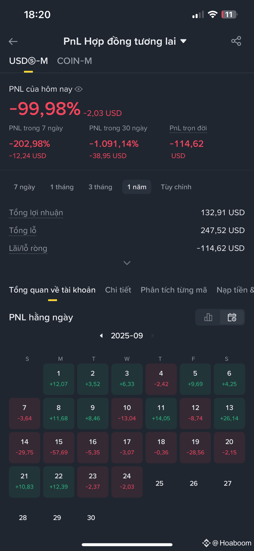Open Tùy chỉnh custom range
The width and height of the screenshot is (254, 551).
pyautogui.click(x=176, y=187)
